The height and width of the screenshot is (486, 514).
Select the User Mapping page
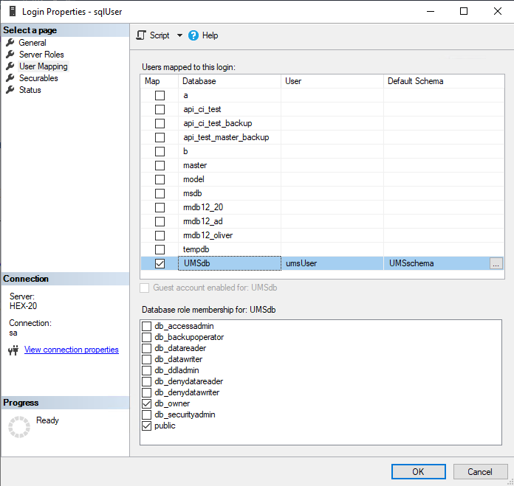[x=43, y=66]
